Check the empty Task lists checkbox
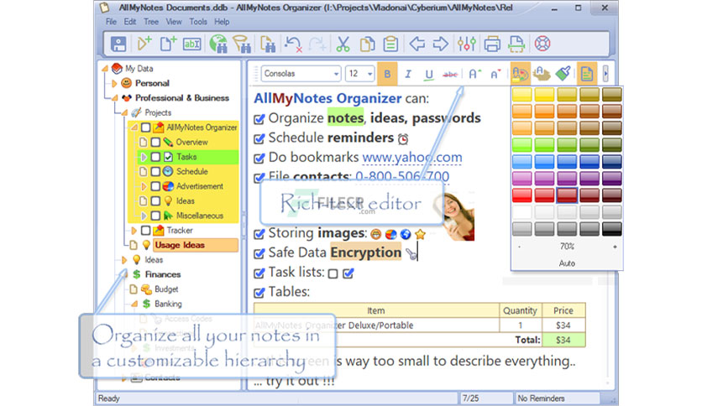The height and width of the screenshot is (406, 702). pos(333,273)
